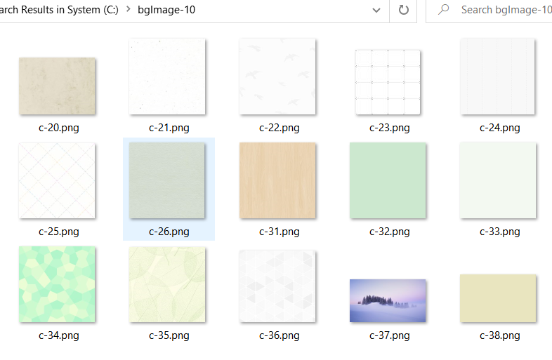Click the c-22.png file name

(280, 128)
